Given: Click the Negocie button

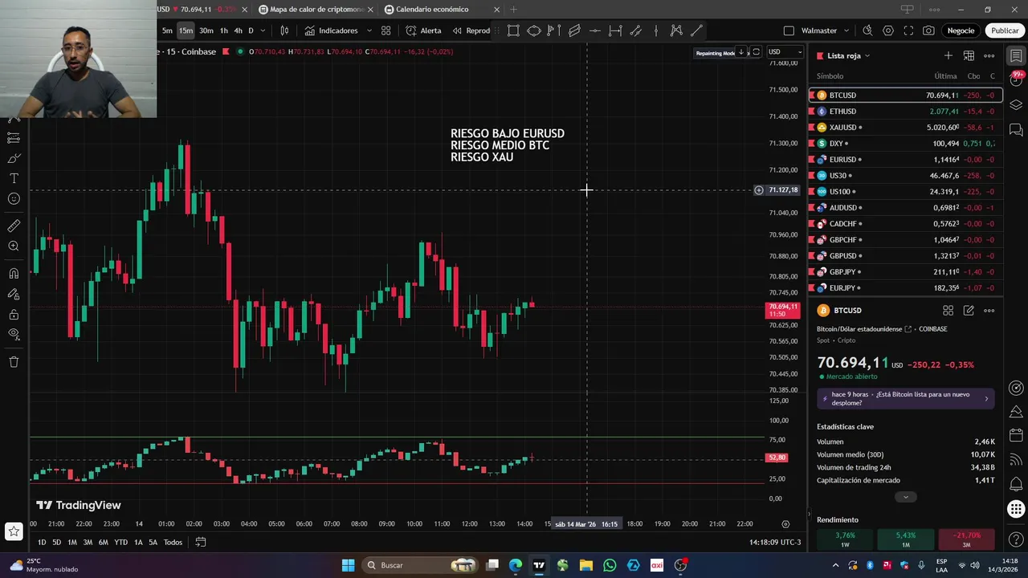Looking at the screenshot, I should click(961, 31).
